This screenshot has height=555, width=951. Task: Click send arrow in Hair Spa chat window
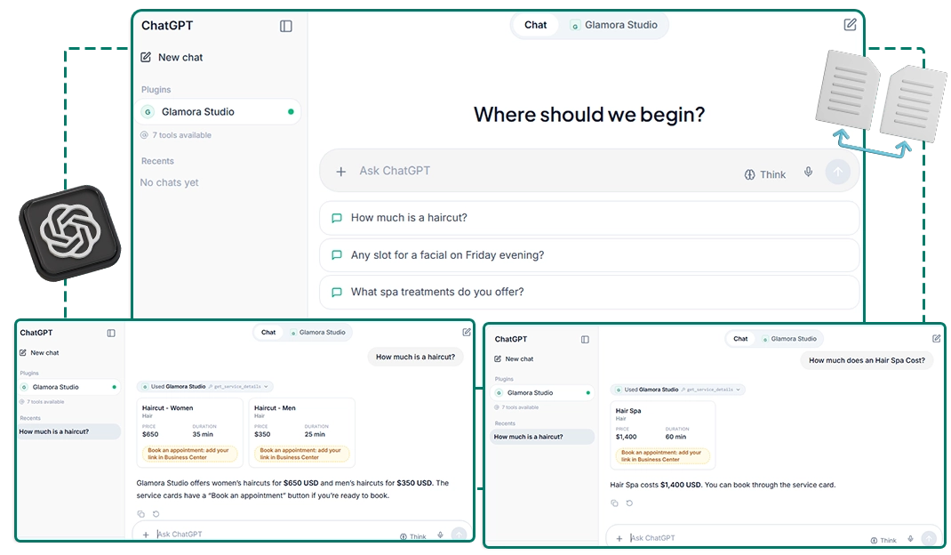[x=929, y=538]
